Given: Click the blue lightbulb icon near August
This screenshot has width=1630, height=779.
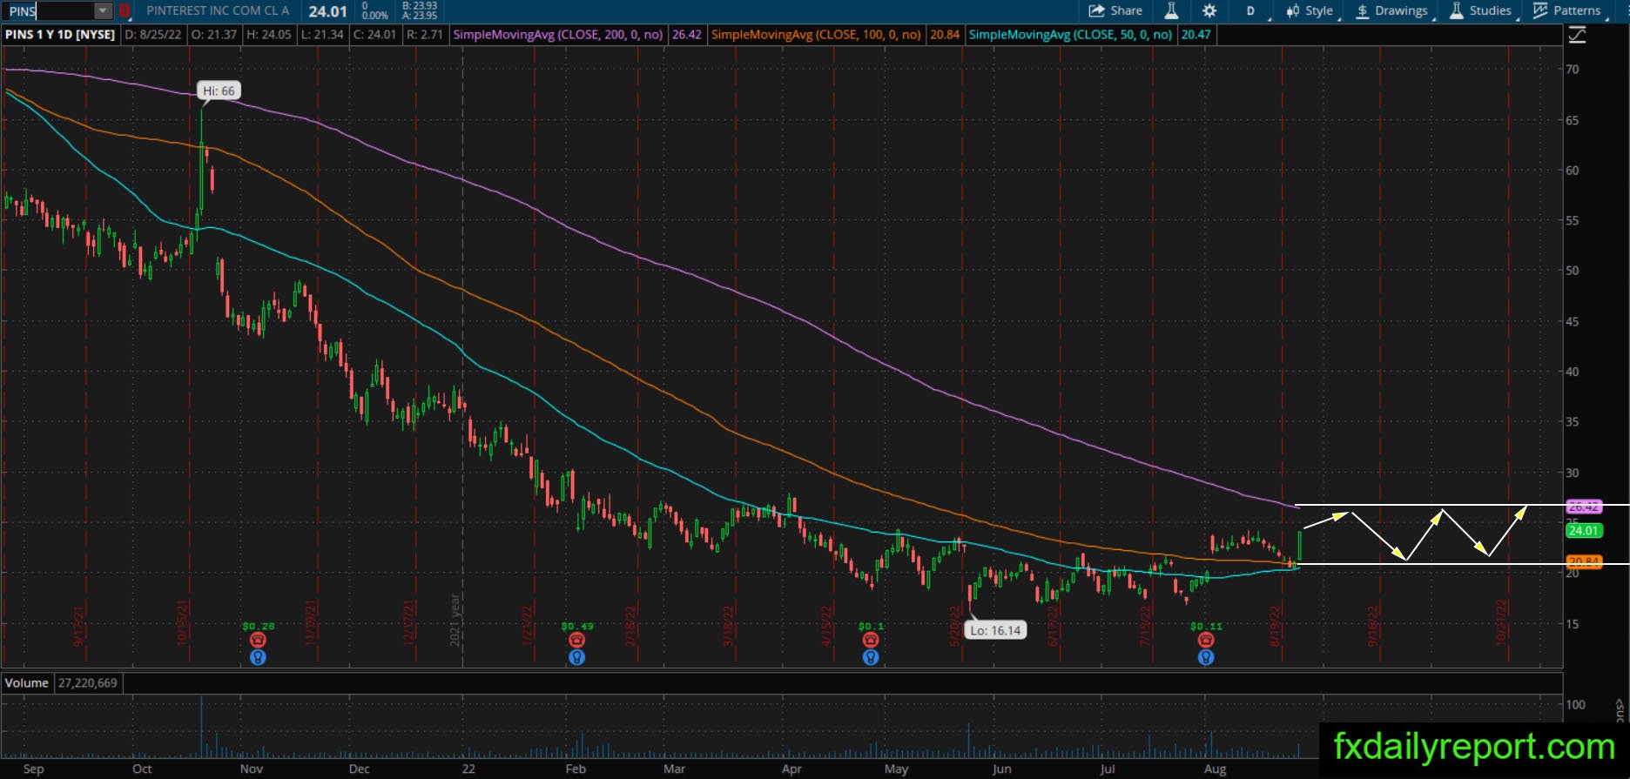Looking at the screenshot, I should coord(1205,657).
